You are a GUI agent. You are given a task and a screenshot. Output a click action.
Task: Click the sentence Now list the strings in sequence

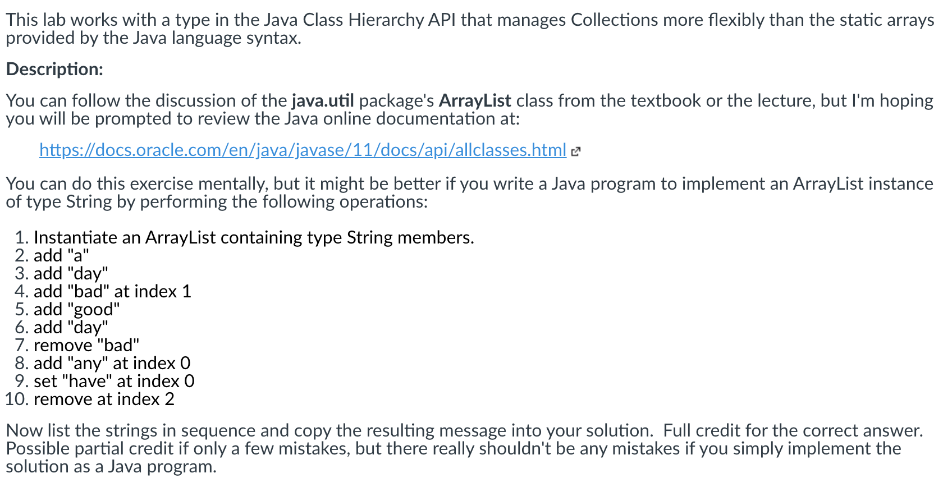pyautogui.click(x=329, y=430)
